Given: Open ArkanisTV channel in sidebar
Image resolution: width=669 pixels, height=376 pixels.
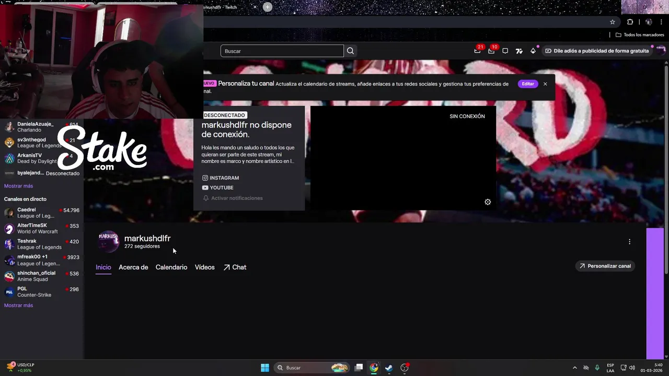Looking at the screenshot, I should tap(42, 158).
